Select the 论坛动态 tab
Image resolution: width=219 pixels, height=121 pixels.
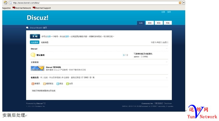click(45, 42)
